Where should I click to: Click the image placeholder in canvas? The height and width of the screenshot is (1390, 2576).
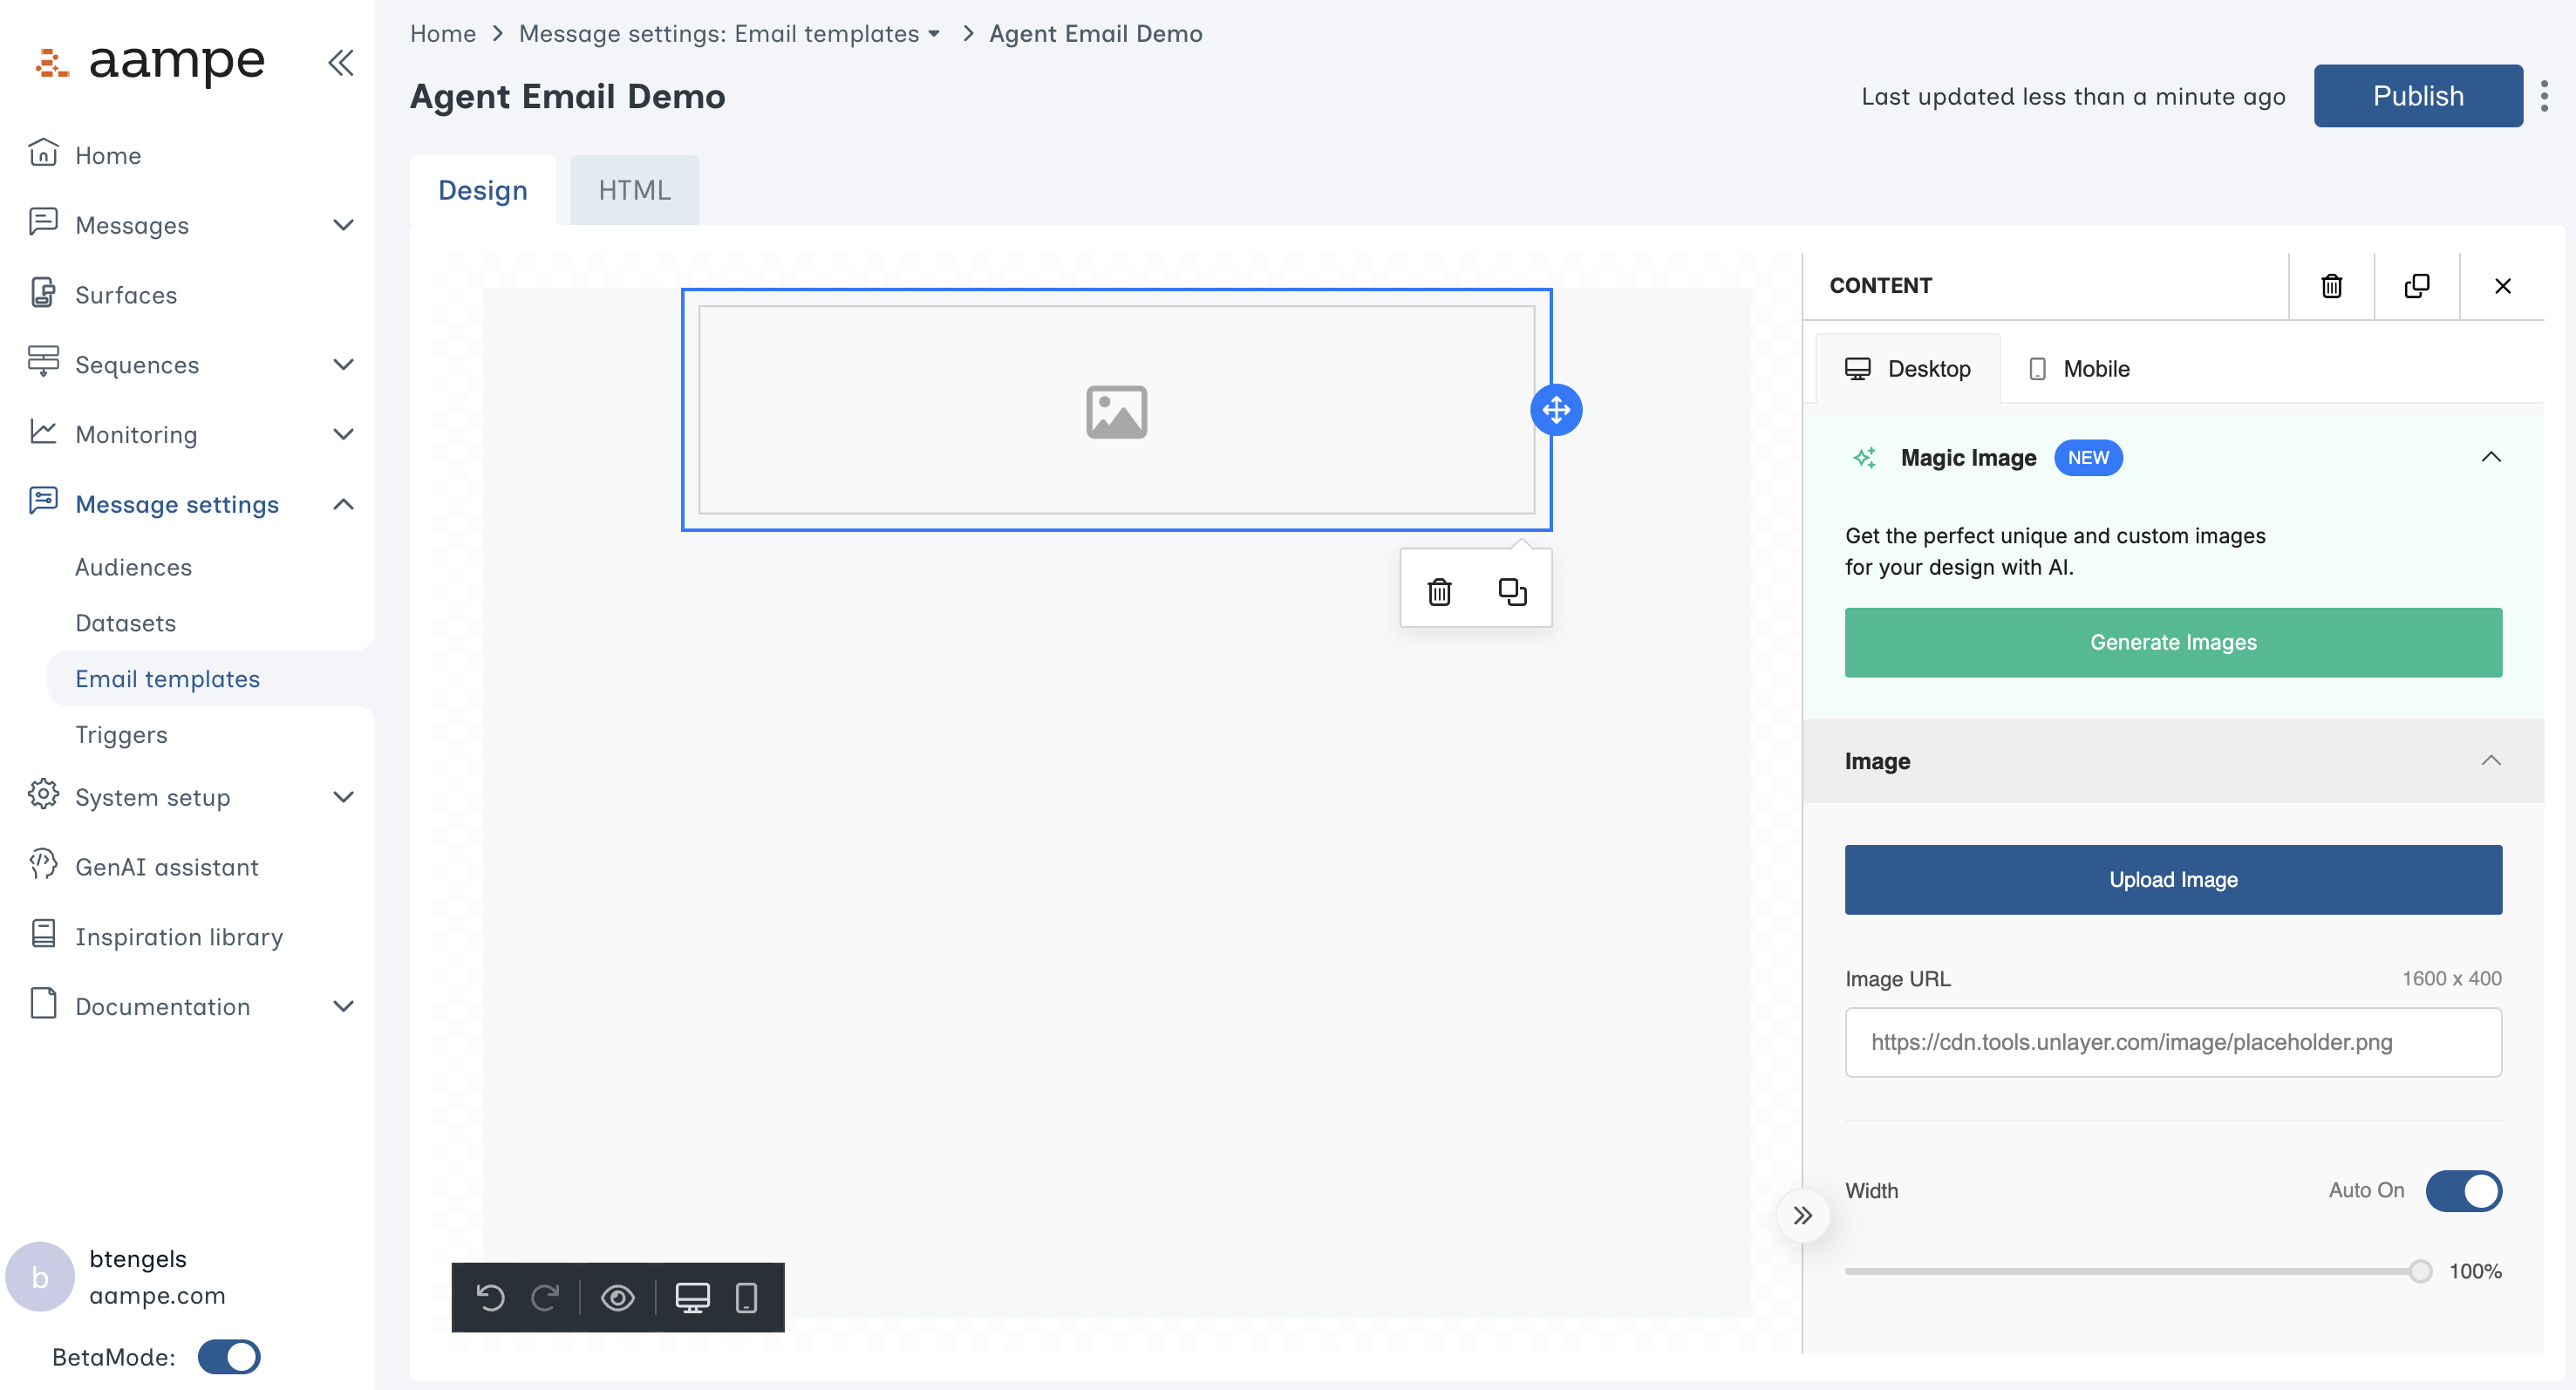[x=1116, y=410]
